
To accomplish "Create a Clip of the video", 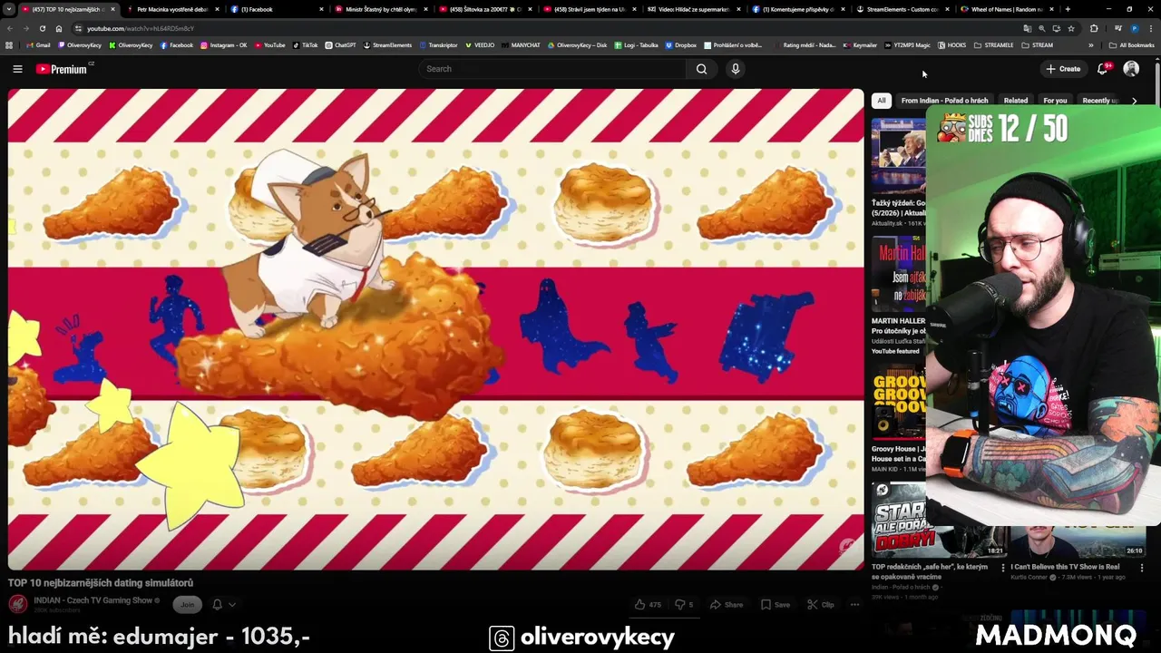I will 821,605.
